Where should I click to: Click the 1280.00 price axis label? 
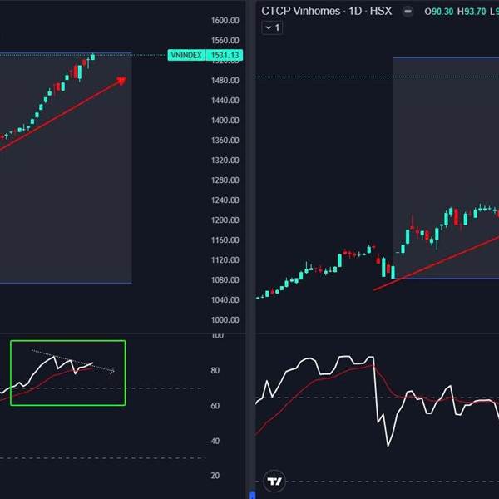point(225,180)
